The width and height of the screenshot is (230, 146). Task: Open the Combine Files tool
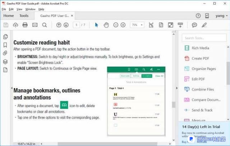coord(199,89)
